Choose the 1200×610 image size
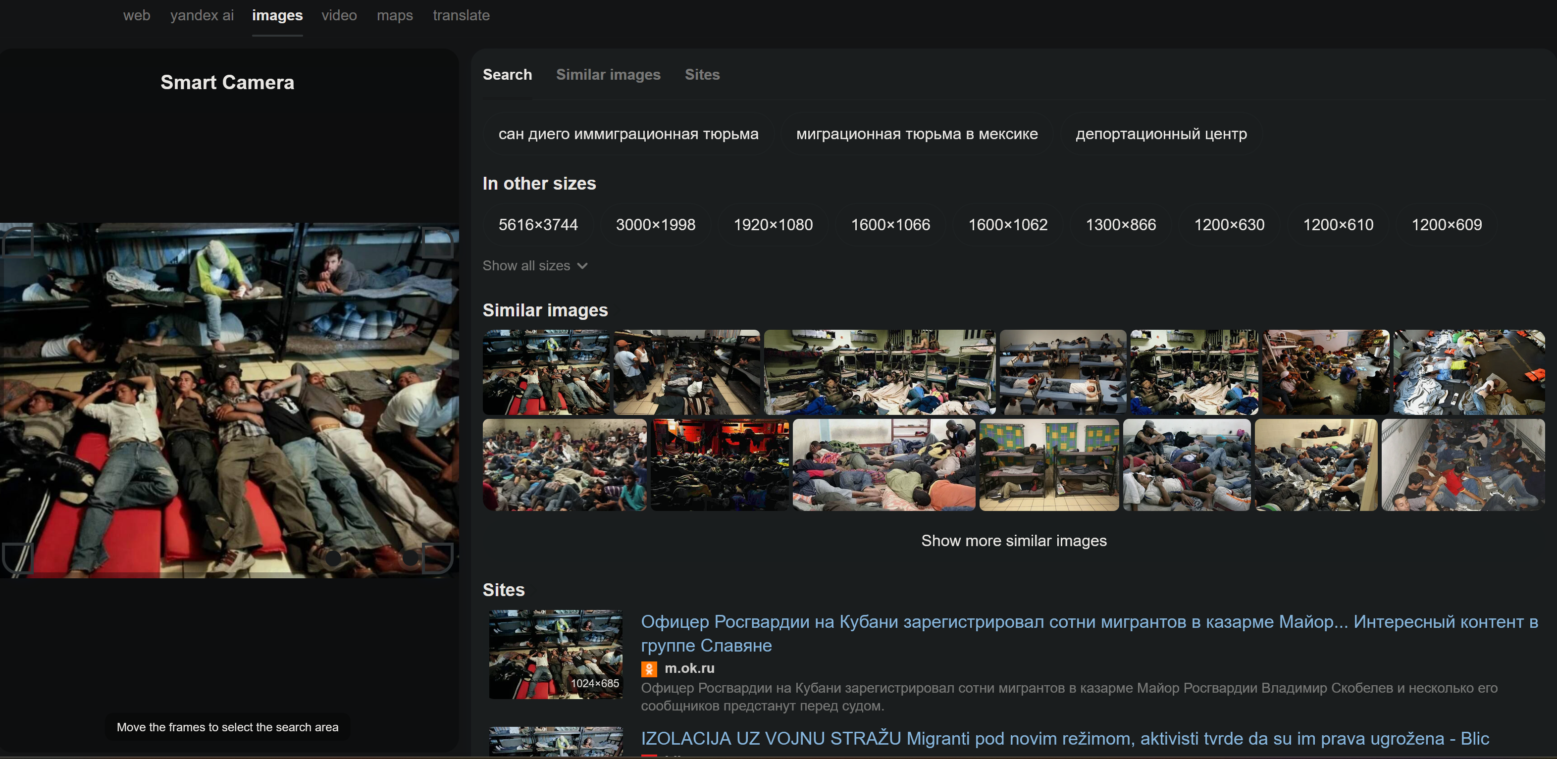Screen dimensions: 1557x759 click(1338, 225)
